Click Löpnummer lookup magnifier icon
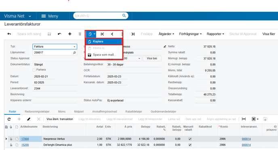This screenshot has height=150, width=278. (74, 53)
